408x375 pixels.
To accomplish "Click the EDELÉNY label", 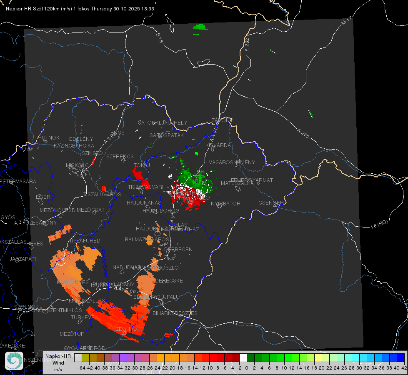I will (81, 139).
